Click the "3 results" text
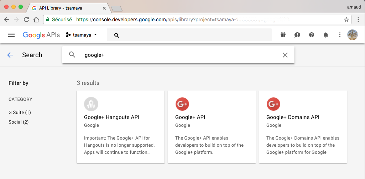This screenshot has height=179, width=365. [88, 83]
